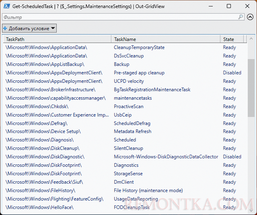Click the \Microsoft\Windows\Feedback\Siuf\ path

pos(44,182)
